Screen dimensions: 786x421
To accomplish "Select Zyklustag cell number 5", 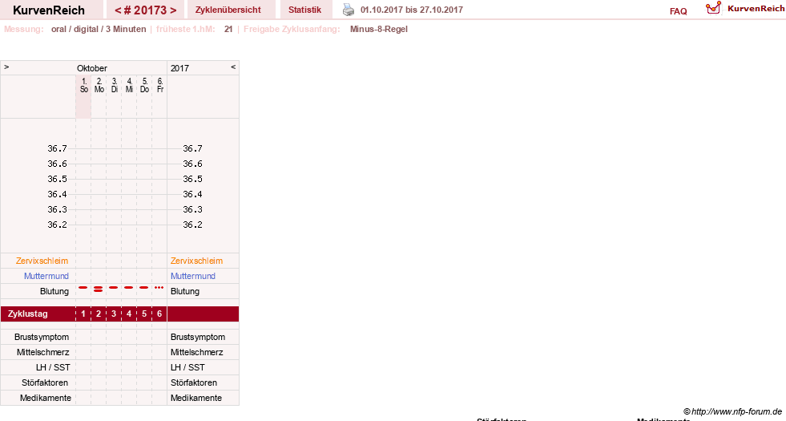I will 144,314.
